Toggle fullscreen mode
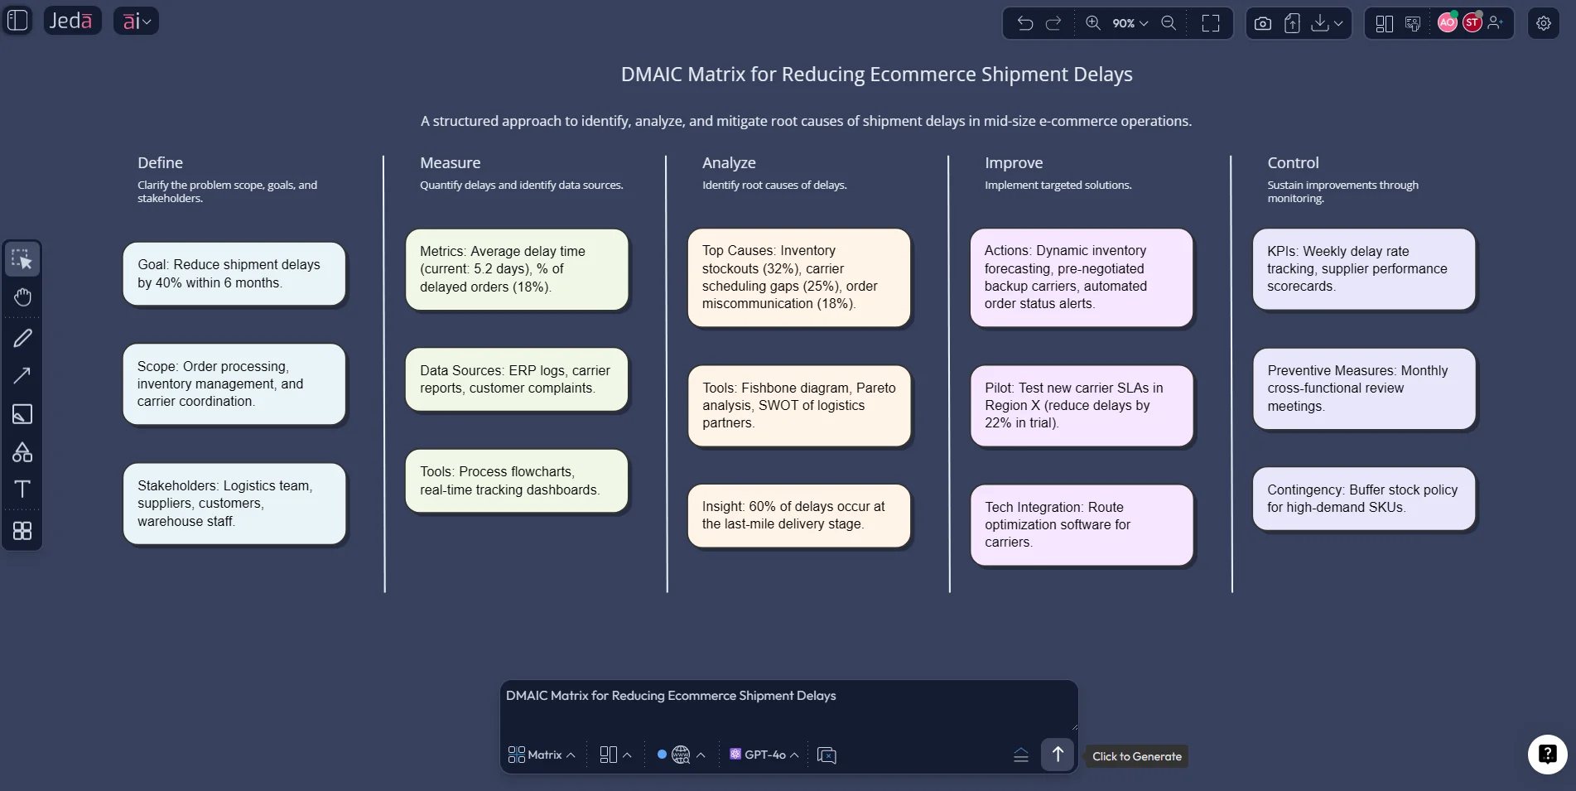Image resolution: width=1576 pixels, height=791 pixels. (1210, 23)
